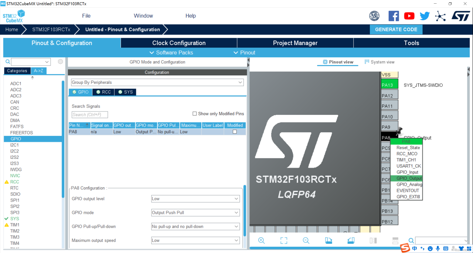Select TIM1 in the peripheral list
Image resolution: width=473 pixels, height=253 pixels.
tap(15, 225)
